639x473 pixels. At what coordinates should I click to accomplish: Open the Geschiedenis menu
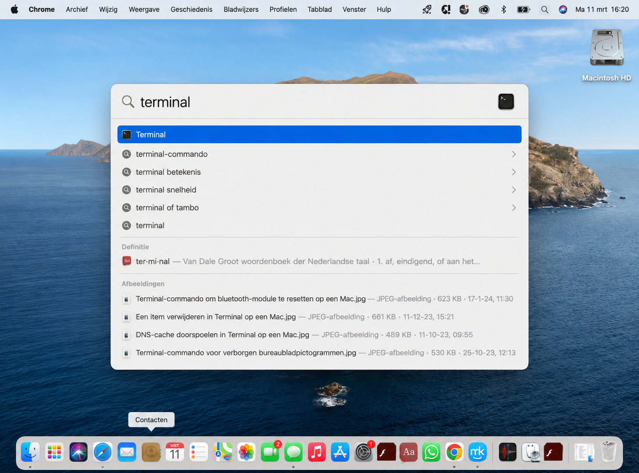tap(191, 9)
